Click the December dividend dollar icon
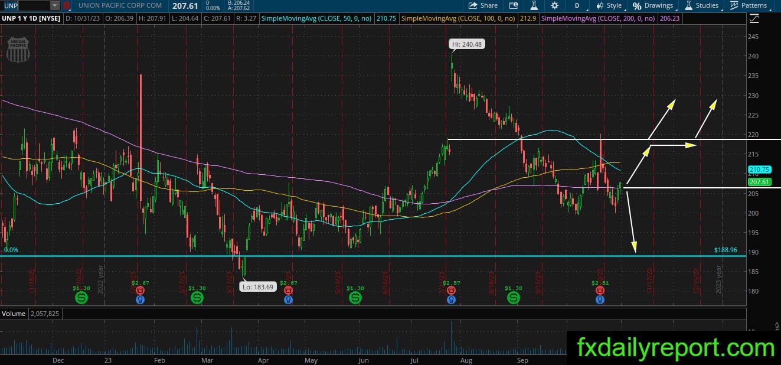Screen dimensions: 781x365 tap(81, 299)
